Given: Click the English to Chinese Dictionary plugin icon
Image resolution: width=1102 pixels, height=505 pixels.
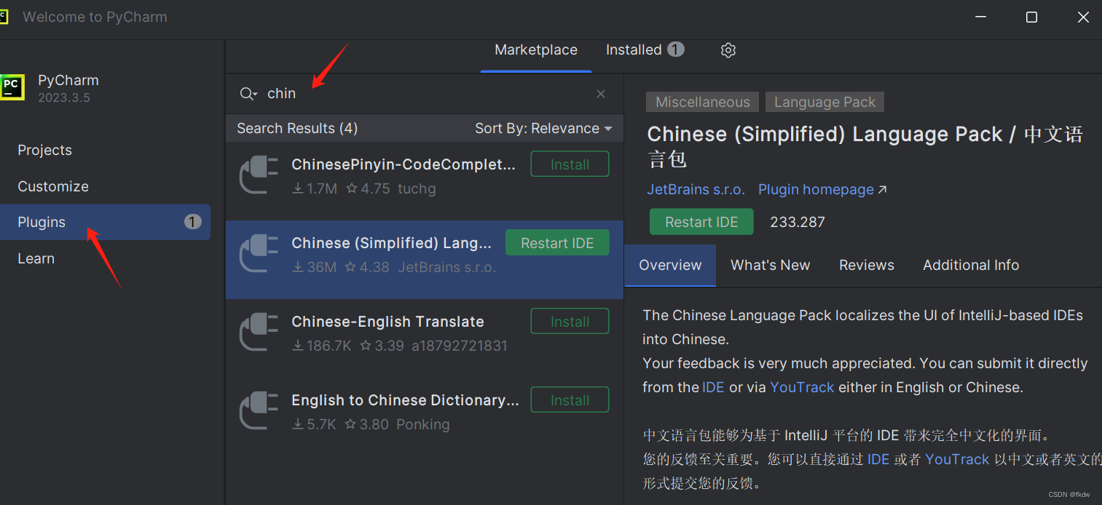Looking at the screenshot, I should 259,410.
